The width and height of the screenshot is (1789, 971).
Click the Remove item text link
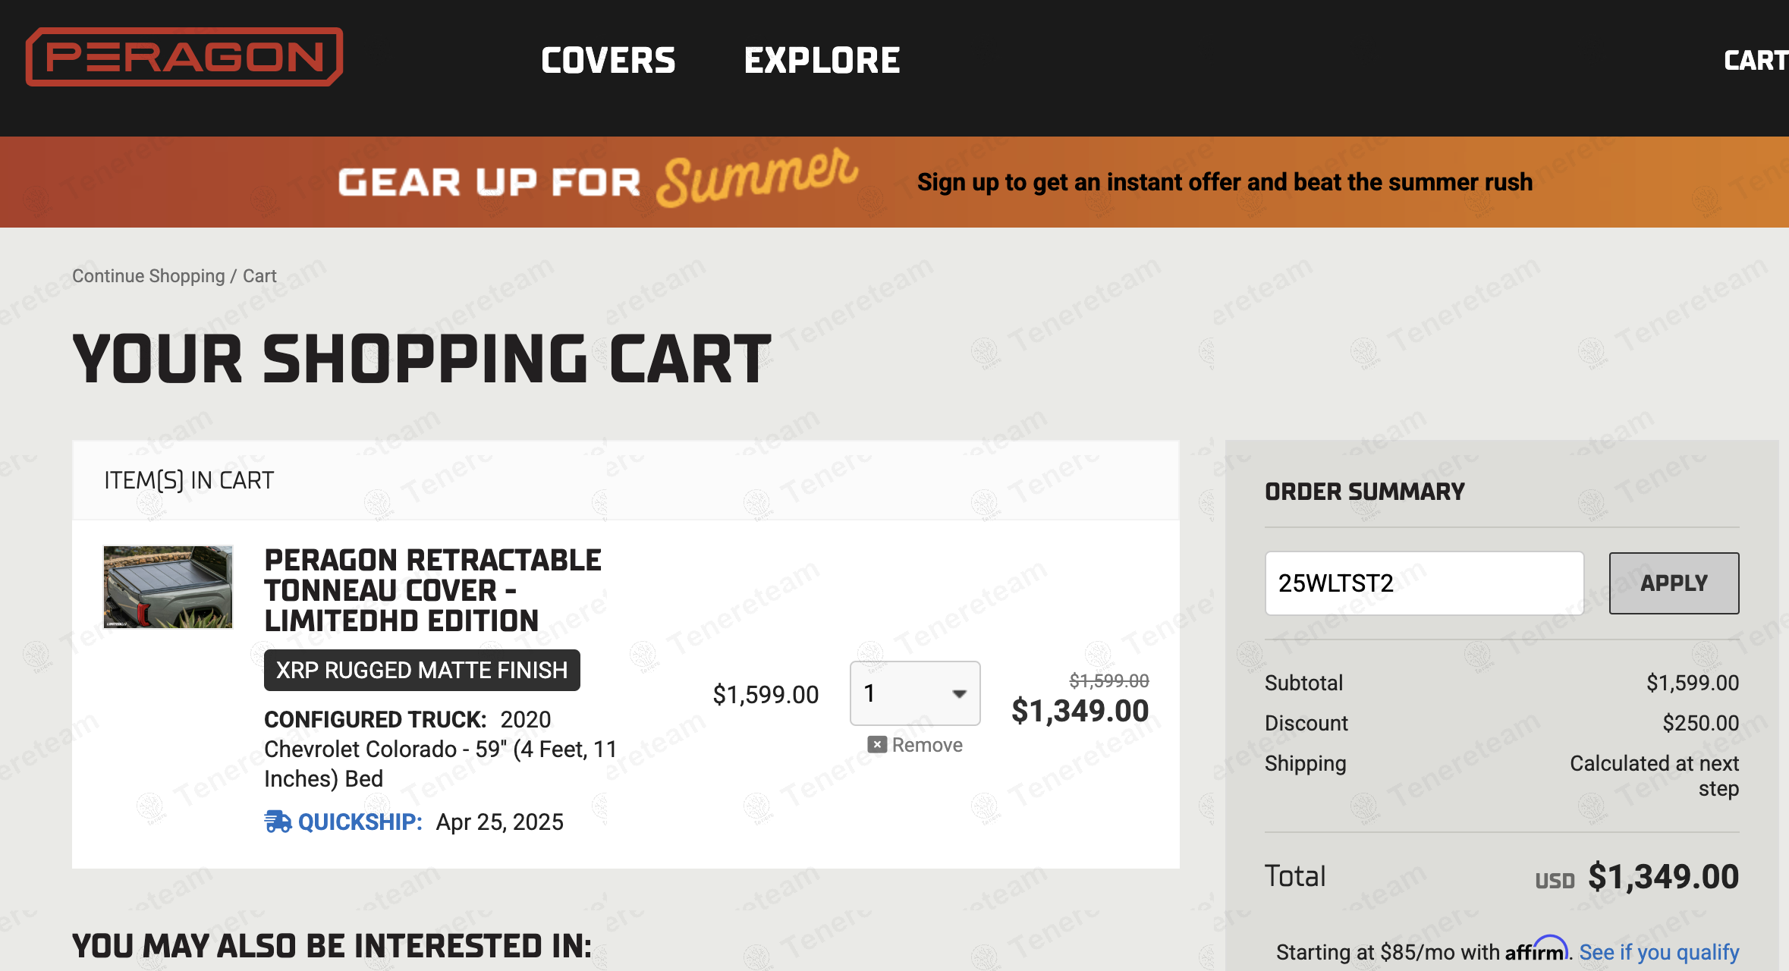(927, 745)
